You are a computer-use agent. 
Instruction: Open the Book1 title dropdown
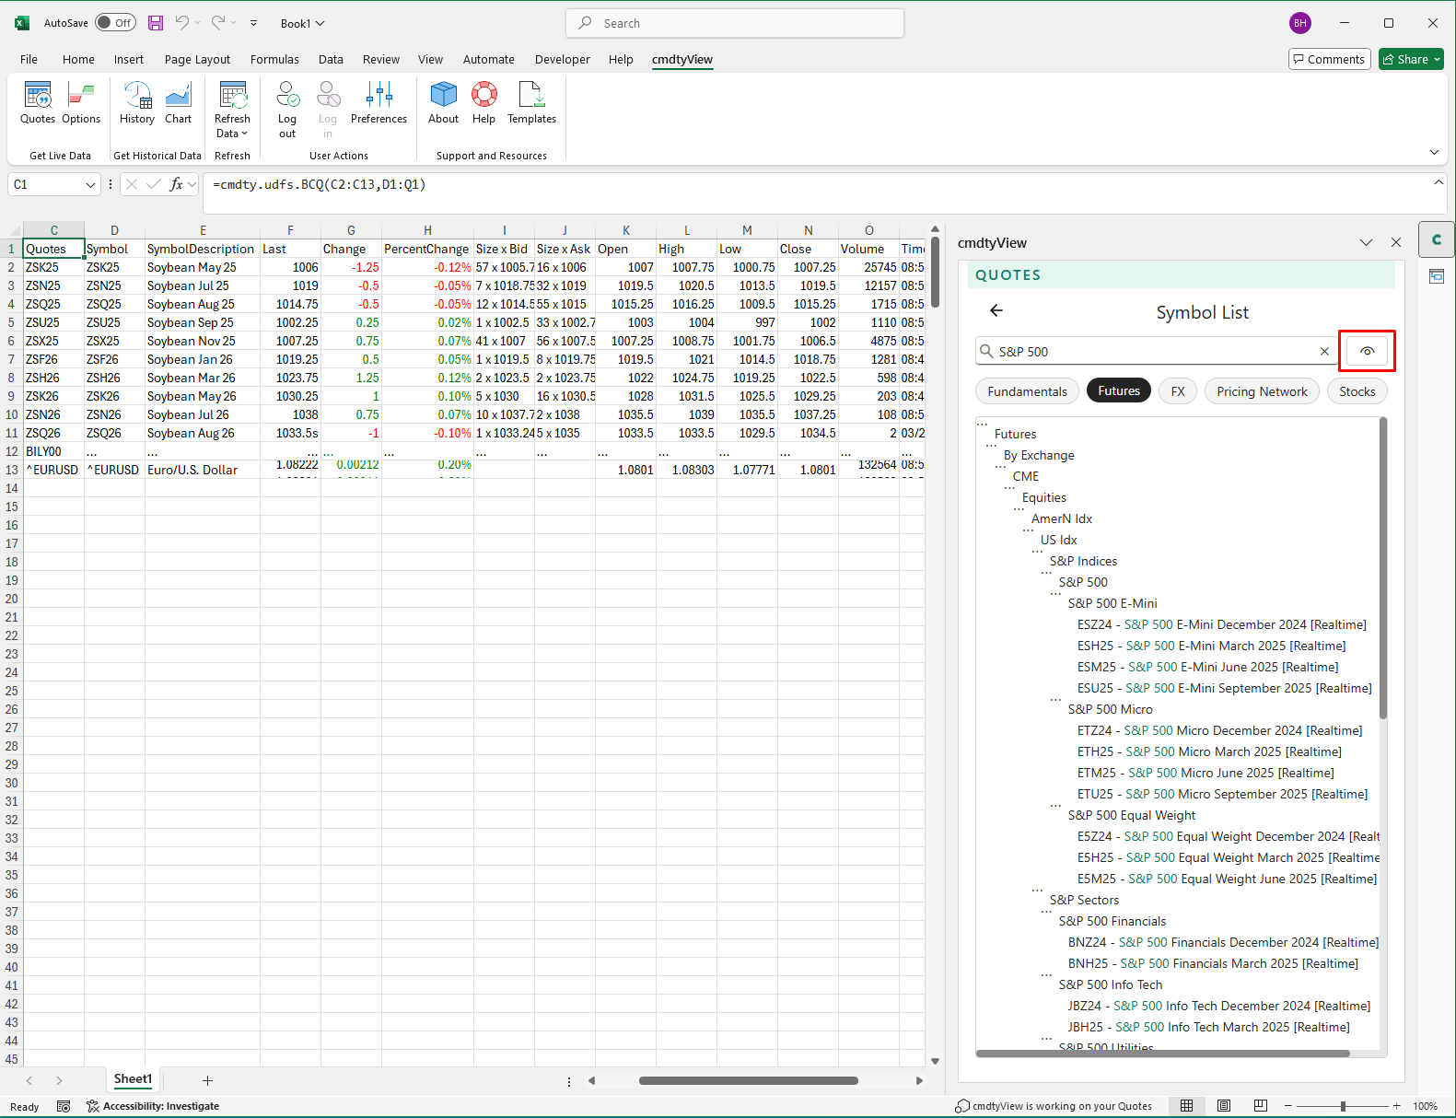pyautogui.click(x=303, y=23)
